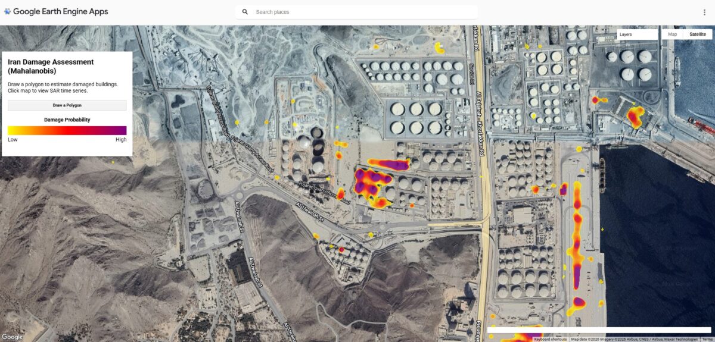Viewport: 715px width, 342px height.
Task: Open the Layers control
Action: [638, 34]
